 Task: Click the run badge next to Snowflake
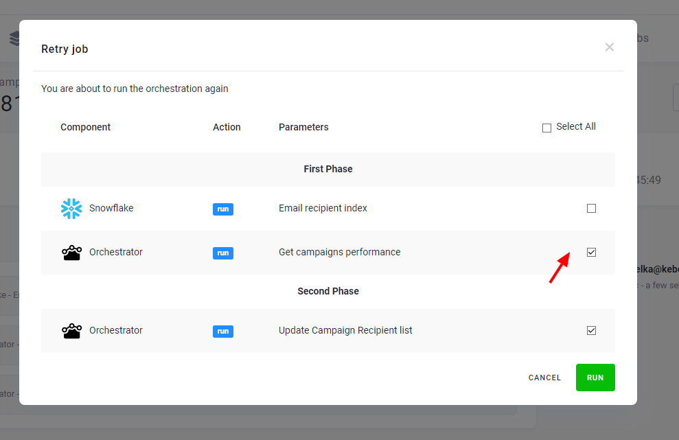coord(222,209)
